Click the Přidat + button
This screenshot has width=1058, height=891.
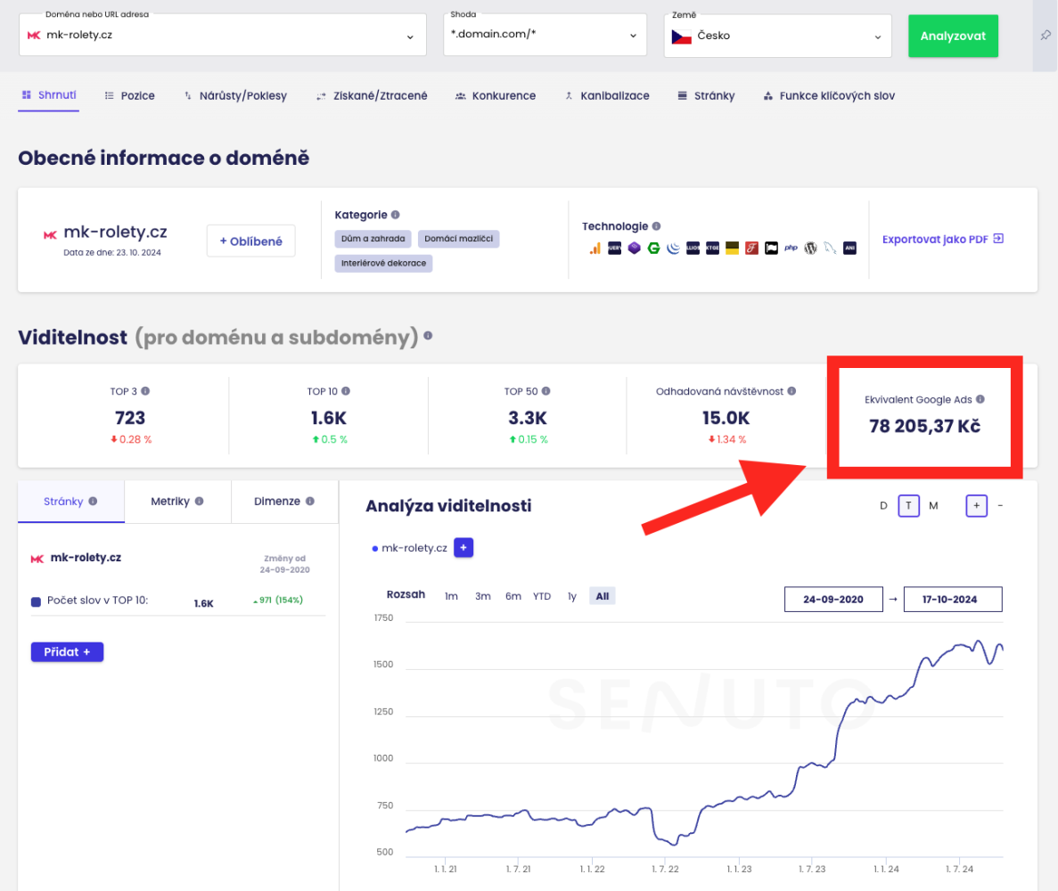(x=67, y=651)
